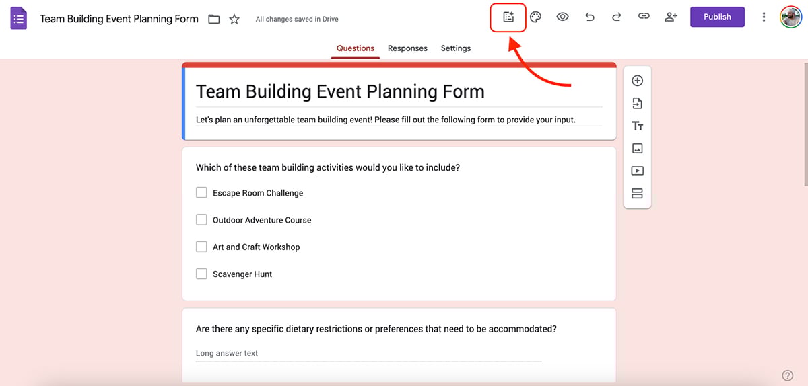Add title and description icon
The width and height of the screenshot is (808, 386).
(x=637, y=126)
